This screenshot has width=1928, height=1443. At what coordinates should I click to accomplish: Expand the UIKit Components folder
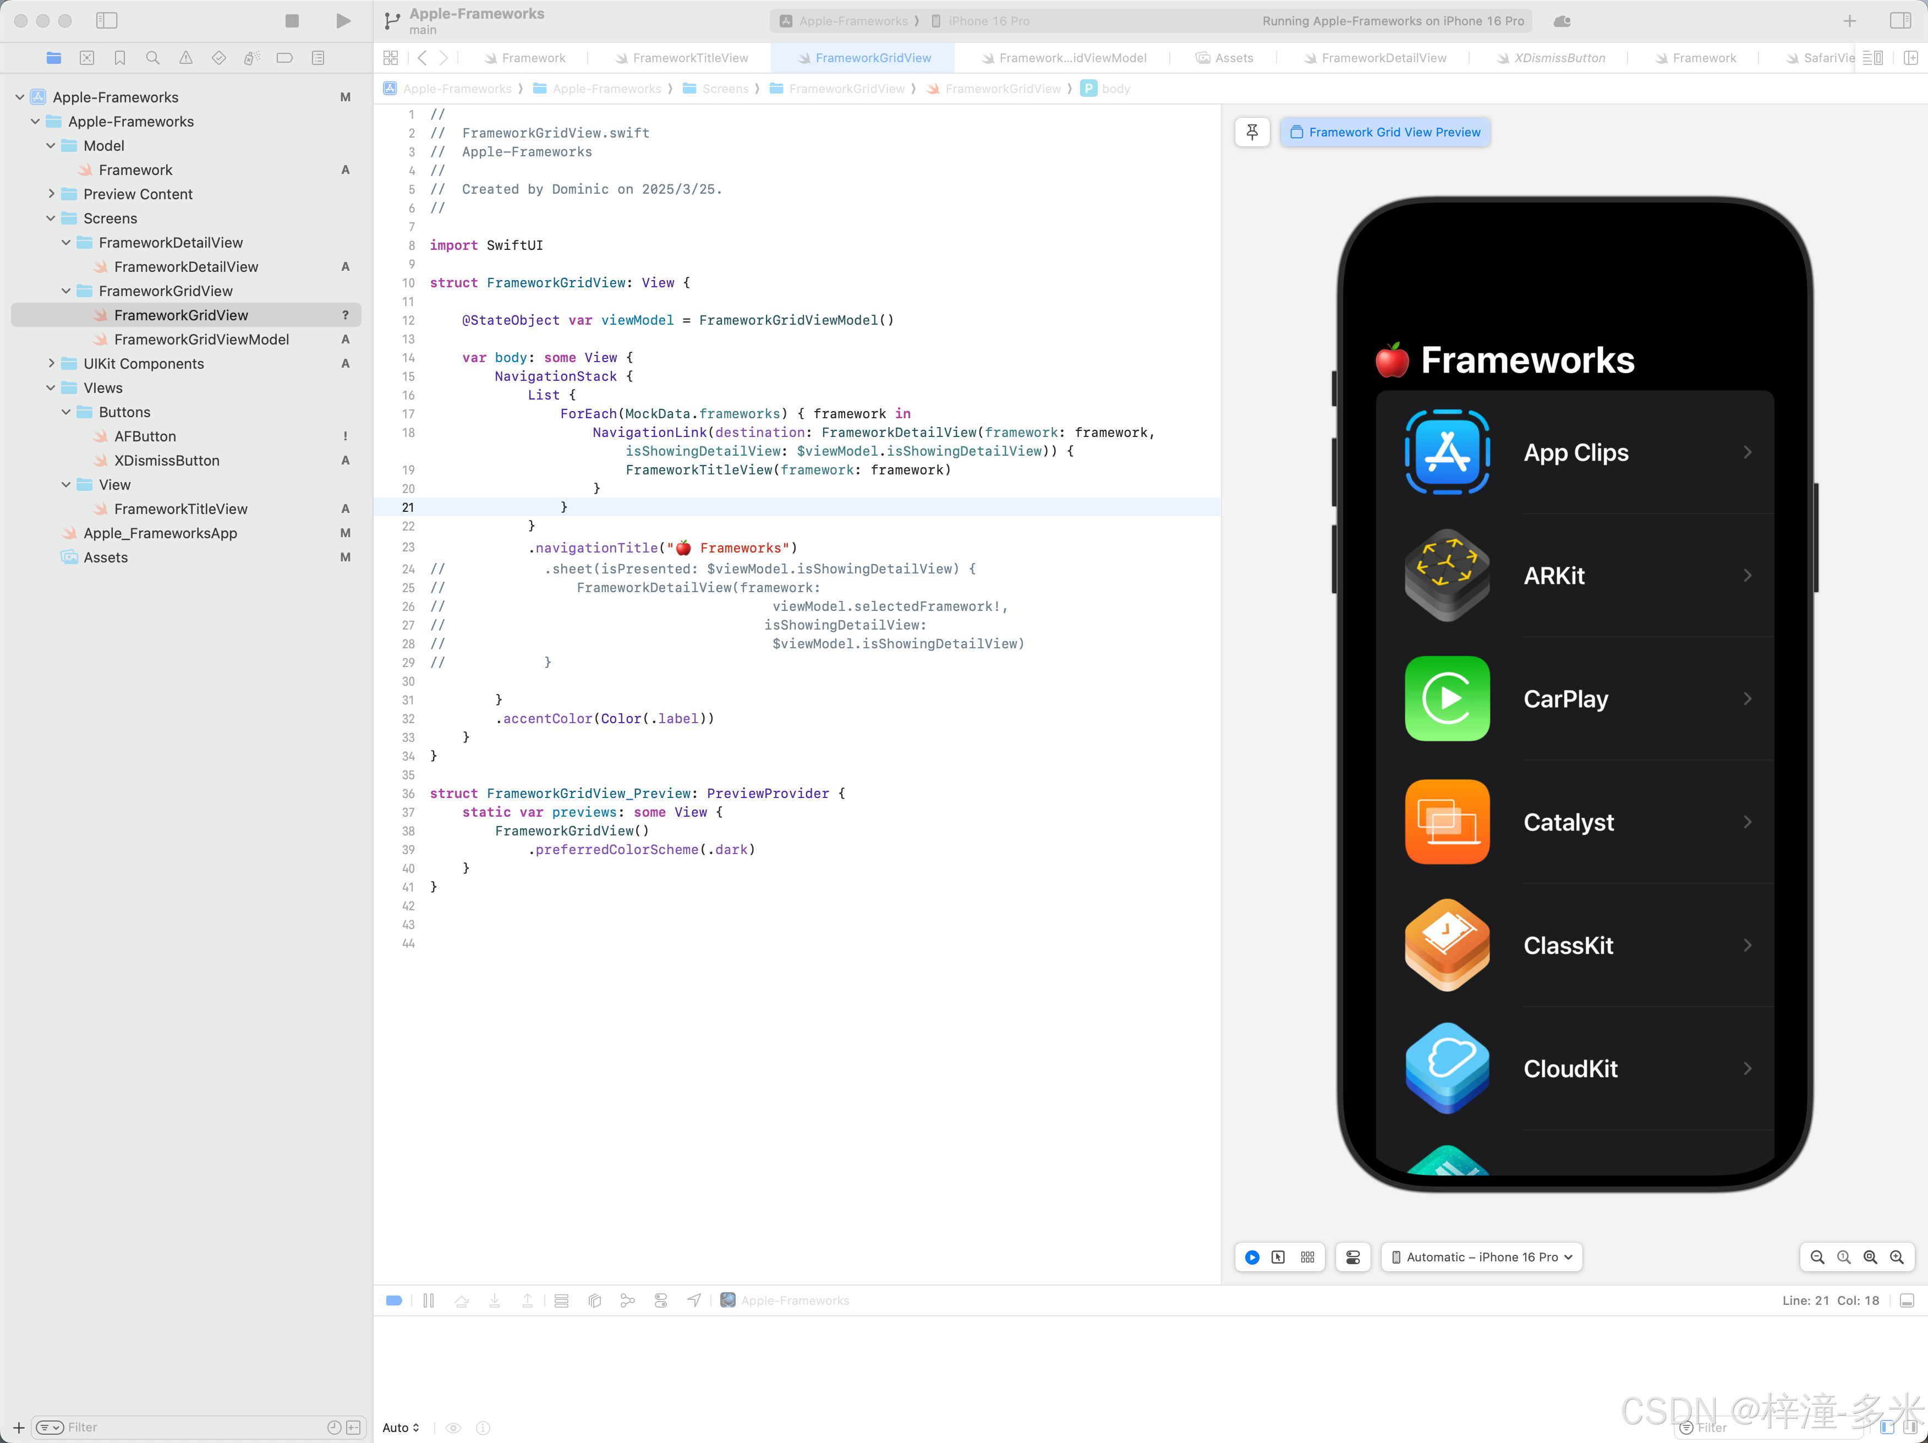pyautogui.click(x=51, y=364)
